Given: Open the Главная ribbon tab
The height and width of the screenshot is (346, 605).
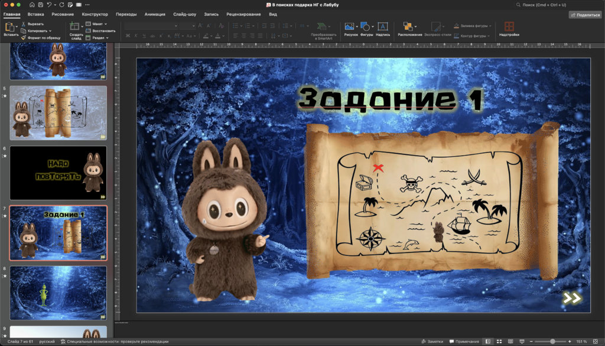Looking at the screenshot, I should tap(12, 14).
